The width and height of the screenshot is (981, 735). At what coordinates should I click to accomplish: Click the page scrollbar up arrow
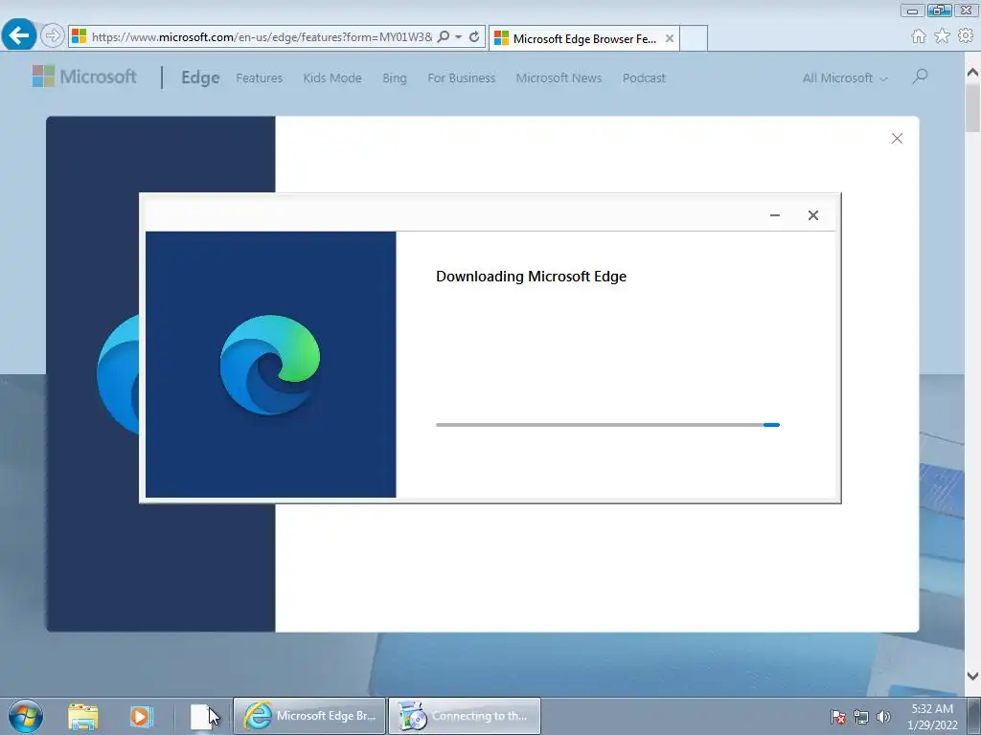click(x=972, y=73)
